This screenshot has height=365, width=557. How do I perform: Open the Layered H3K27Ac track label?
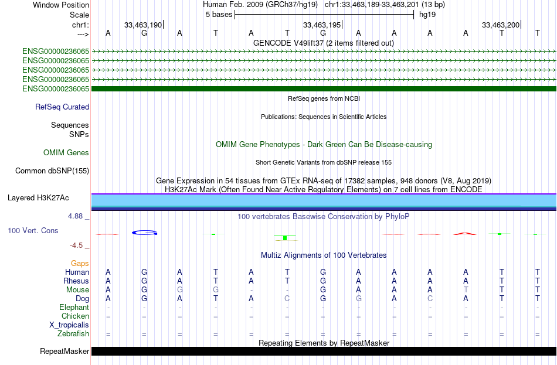(x=38, y=198)
